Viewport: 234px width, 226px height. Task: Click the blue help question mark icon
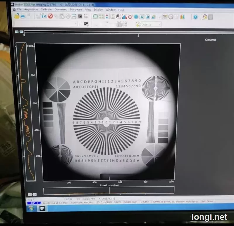195,17
